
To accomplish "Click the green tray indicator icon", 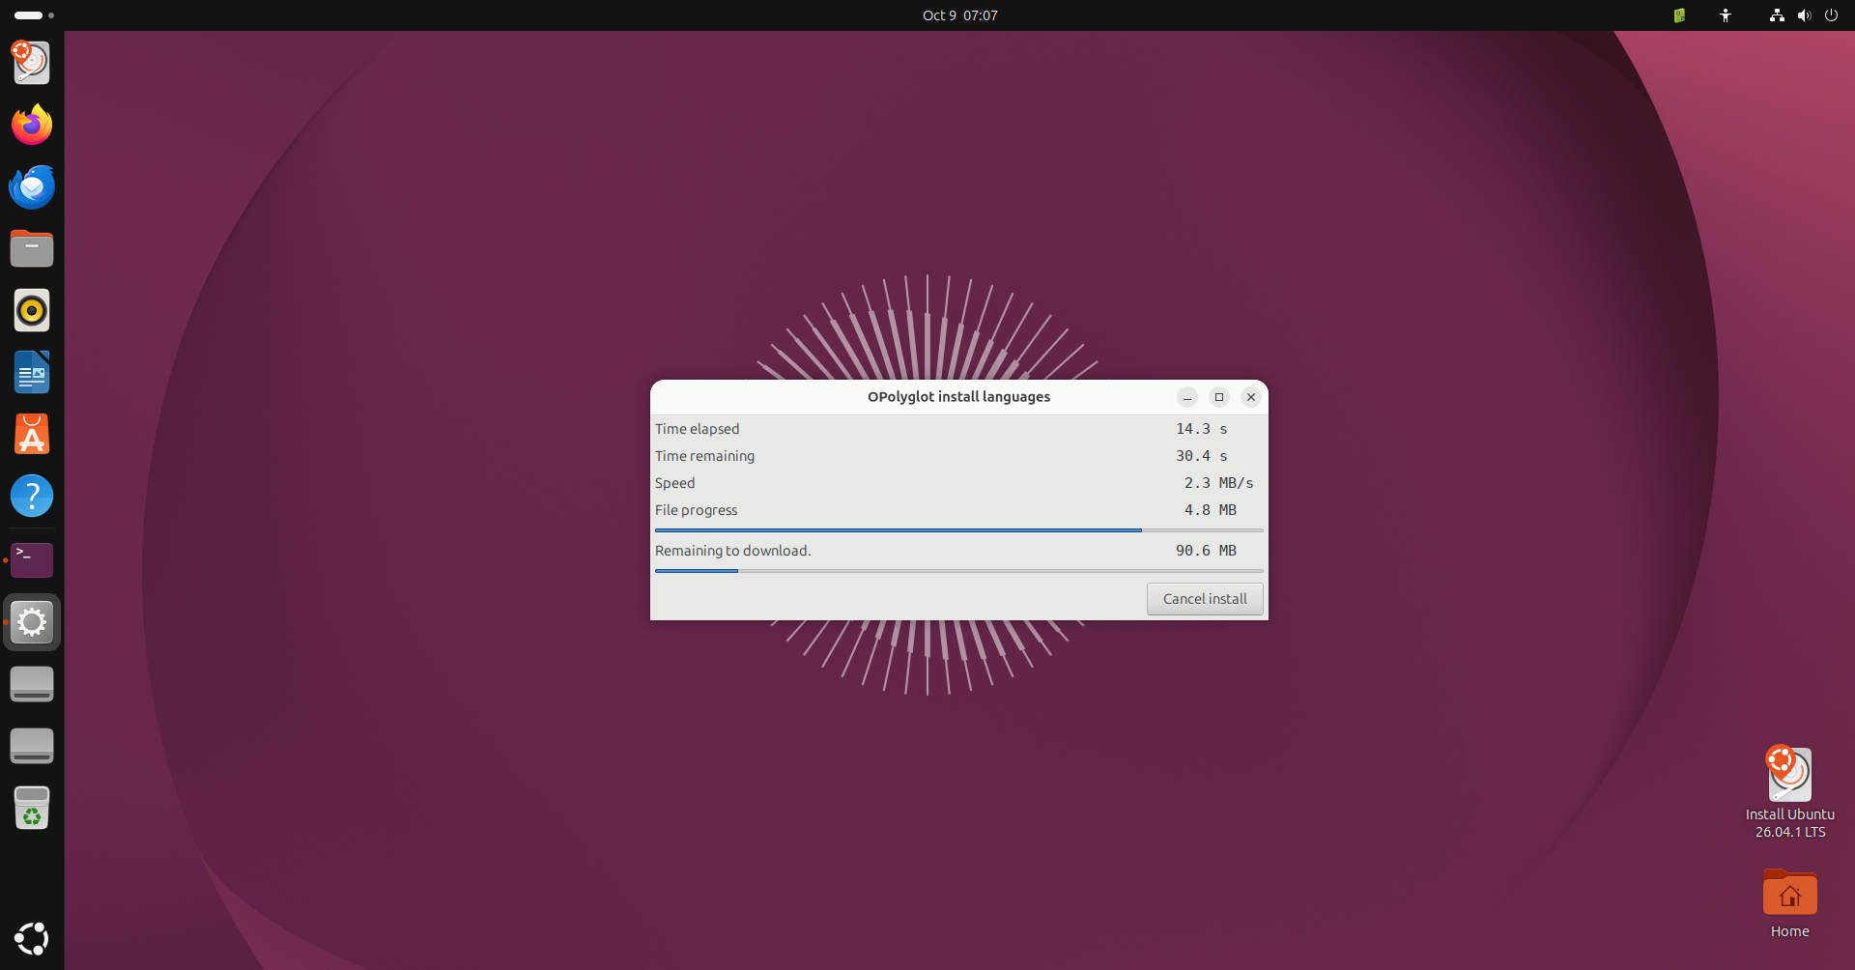I will (x=1679, y=15).
